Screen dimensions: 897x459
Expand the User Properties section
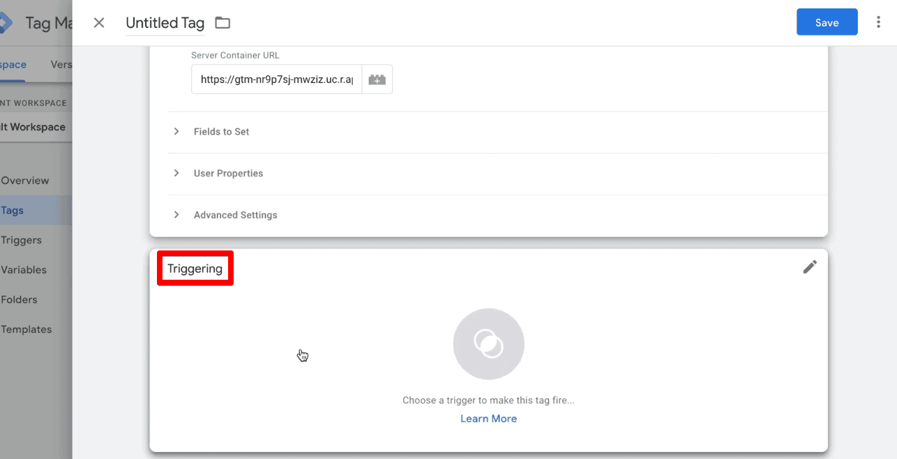click(x=497, y=174)
